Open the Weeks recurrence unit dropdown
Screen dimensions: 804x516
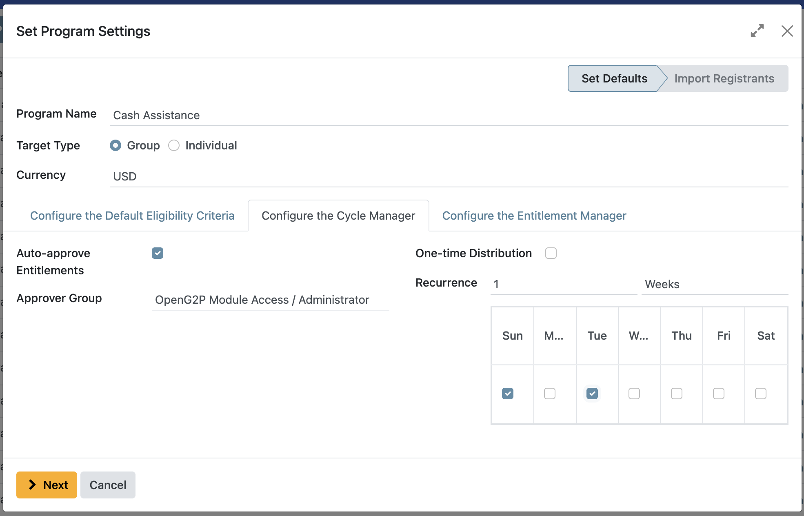[714, 284]
